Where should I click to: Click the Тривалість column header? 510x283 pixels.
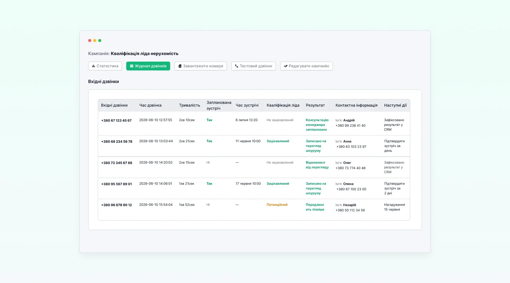click(189, 105)
